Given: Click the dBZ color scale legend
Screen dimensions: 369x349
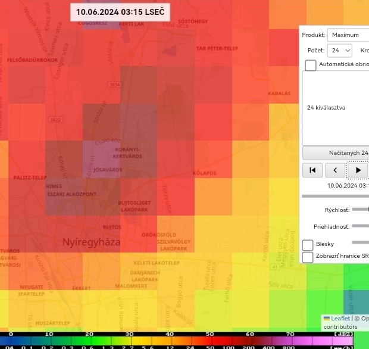Looking at the screenshot, I should coord(179,341).
